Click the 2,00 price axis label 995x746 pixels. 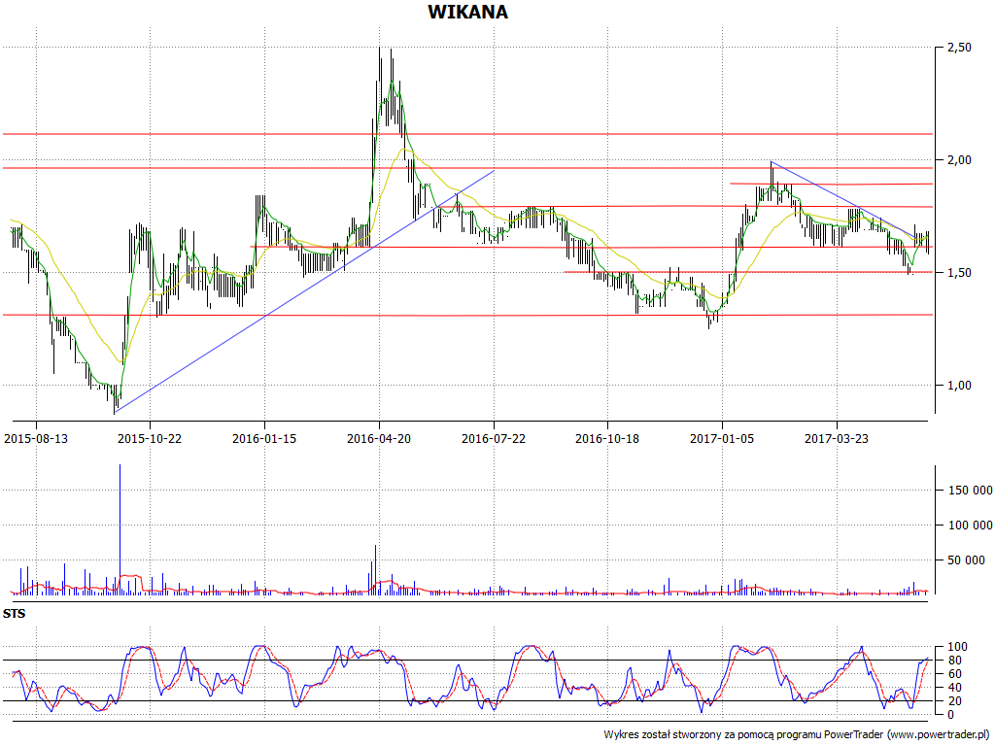tap(959, 160)
